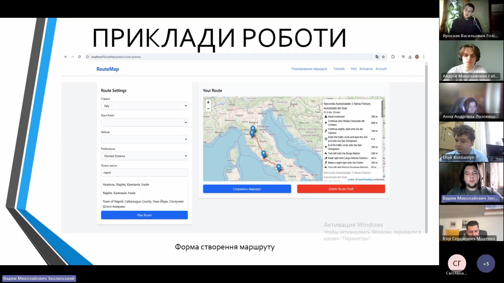Screen dimensions: 504x283
Task: Open the FAQ nav item
Action: coord(354,69)
